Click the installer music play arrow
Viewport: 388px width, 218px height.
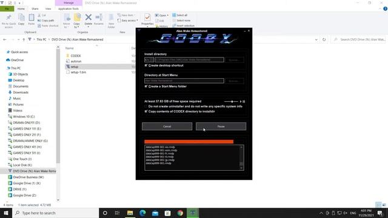pos(241,101)
